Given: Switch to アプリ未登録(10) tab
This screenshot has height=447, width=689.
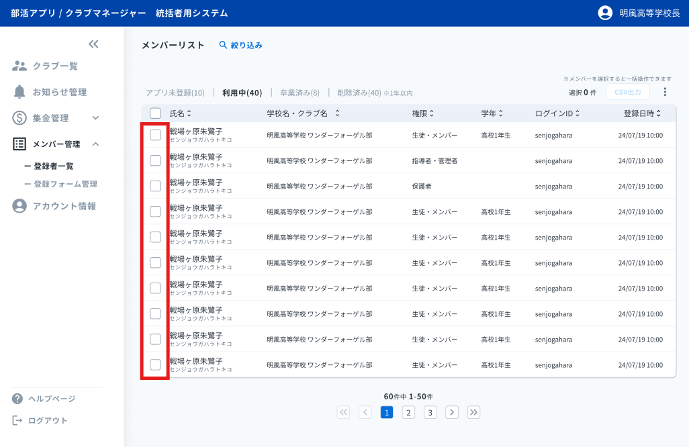Looking at the screenshot, I should coord(175,93).
